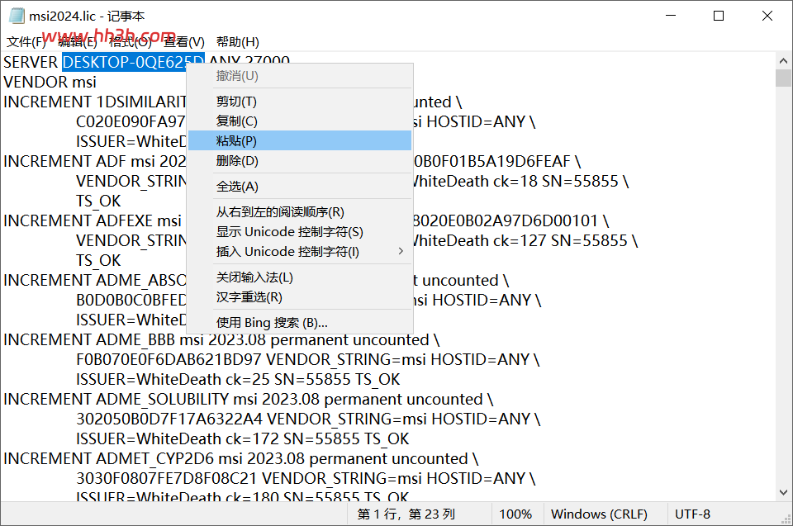
Task: Click the key F0B070E0F6DAB621BD97
Action: [169, 359]
